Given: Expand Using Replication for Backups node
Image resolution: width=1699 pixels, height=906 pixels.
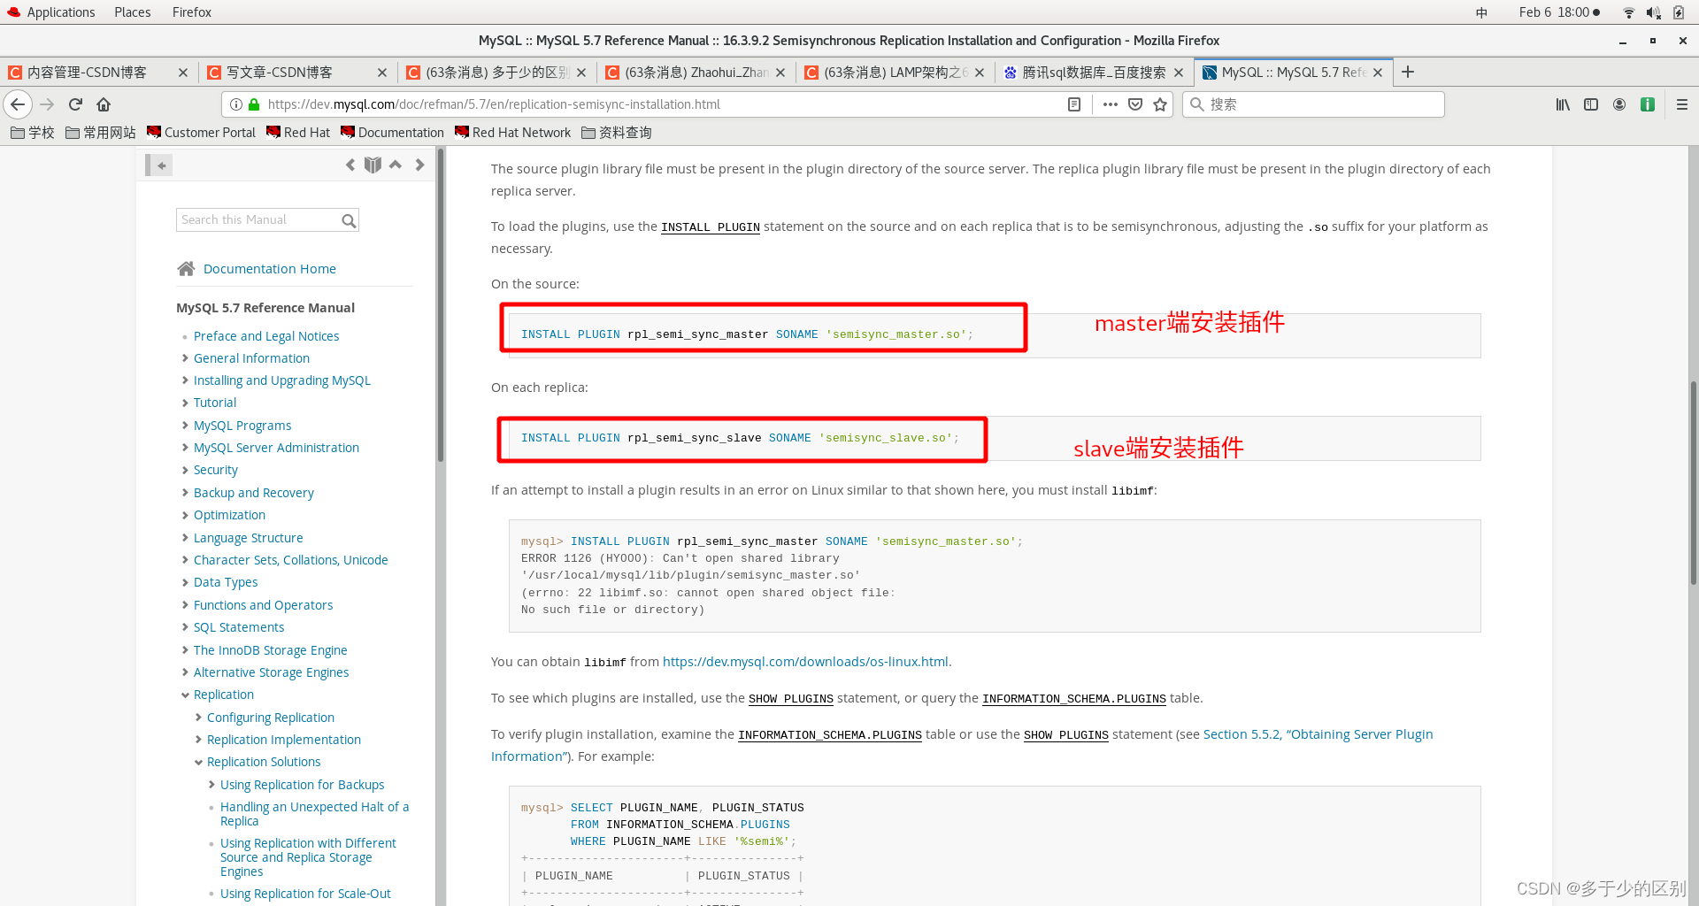Looking at the screenshot, I should (211, 785).
